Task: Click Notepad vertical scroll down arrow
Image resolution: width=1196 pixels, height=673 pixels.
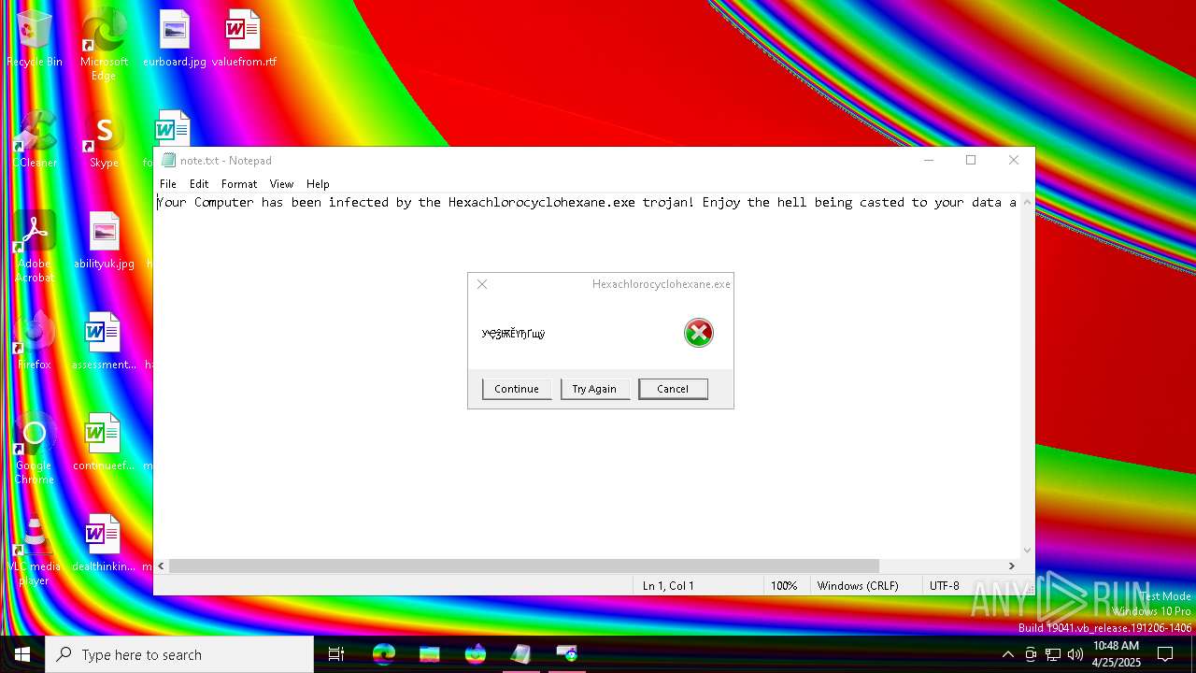Action: (1028, 551)
